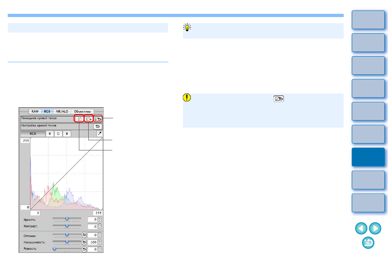Click the Насыщенность stepper arrows
This screenshot has width=388, height=274.
tap(100, 242)
